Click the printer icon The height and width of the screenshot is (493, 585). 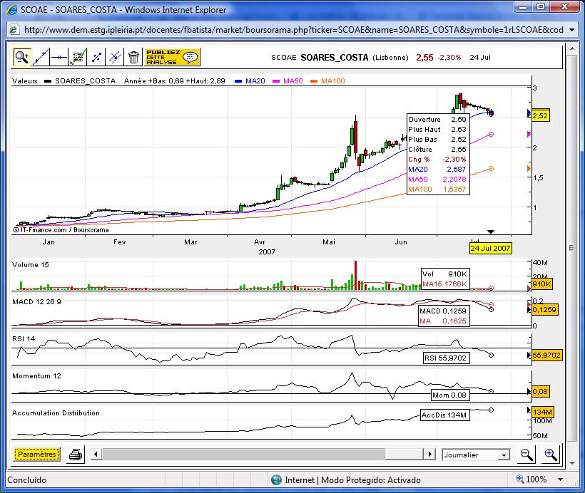point(76,455)
